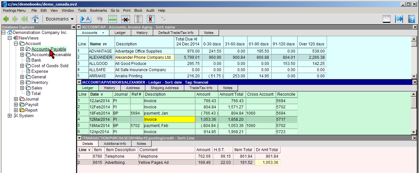Click the green back arrow icon
419x173 pixels.
pos(6,19)
